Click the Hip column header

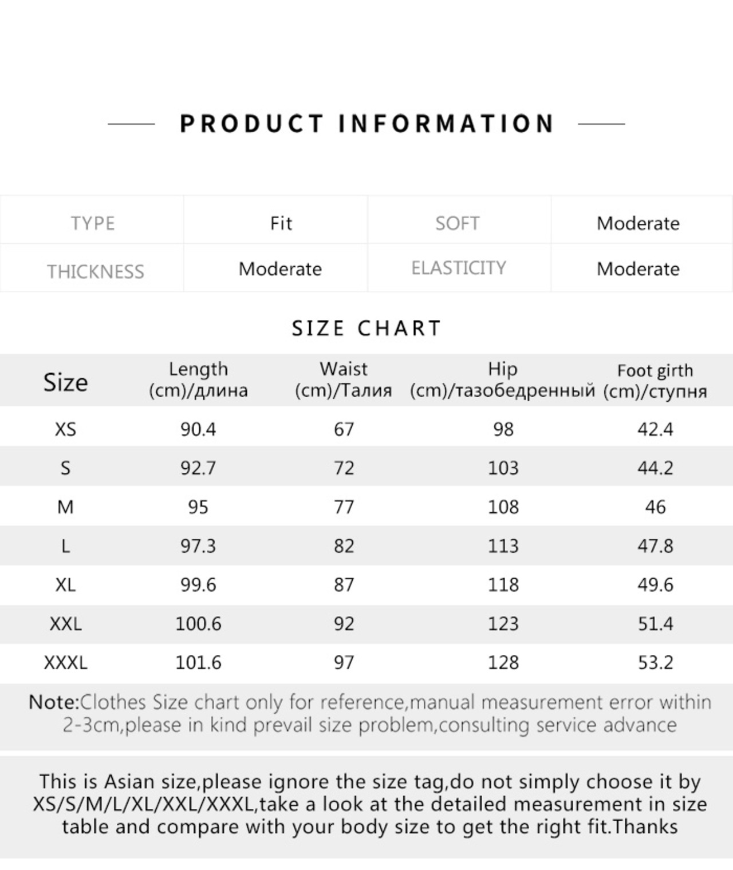[x=502, y=380]
